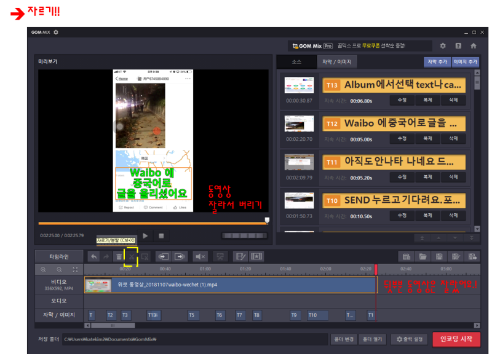Open 출력 설정 output settings

tap(410, 339)
